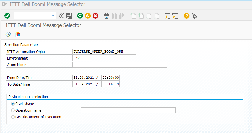
Task: Open the yellow Help question mark icon
Action: (x=186, y=16)
